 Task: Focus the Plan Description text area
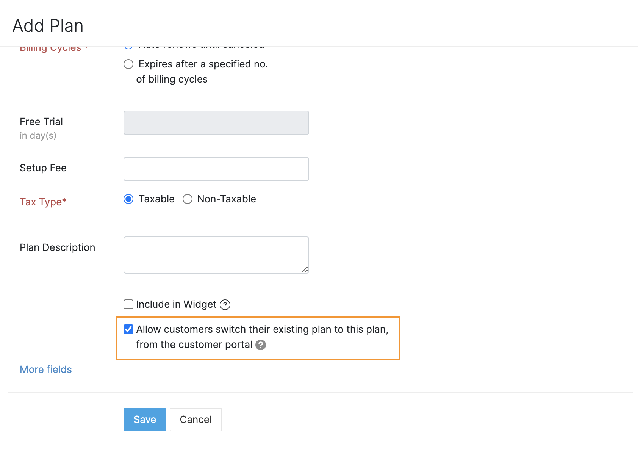[x=216, y=255]
